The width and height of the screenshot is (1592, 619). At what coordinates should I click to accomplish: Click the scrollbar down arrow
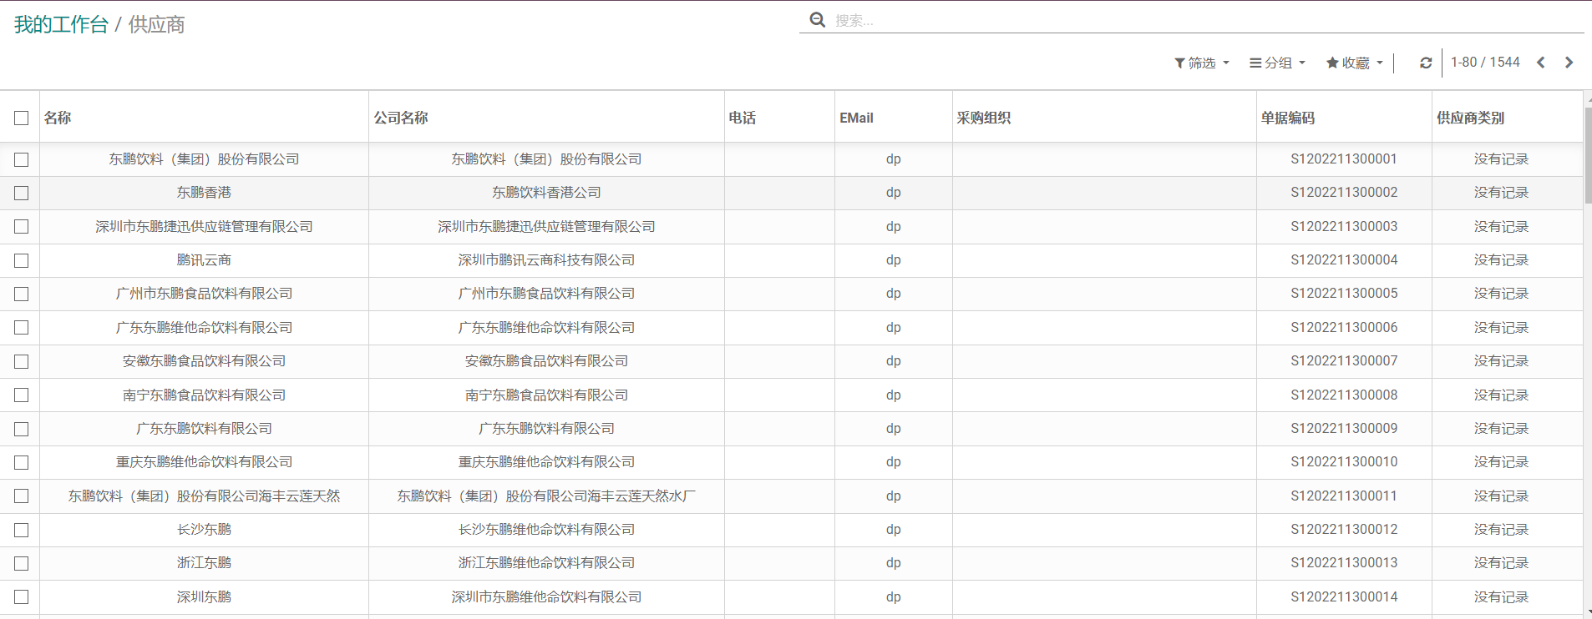click(x=1588, y=613)
